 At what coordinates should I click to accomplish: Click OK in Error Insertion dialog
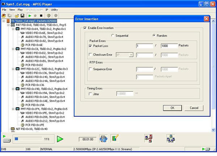173,108
